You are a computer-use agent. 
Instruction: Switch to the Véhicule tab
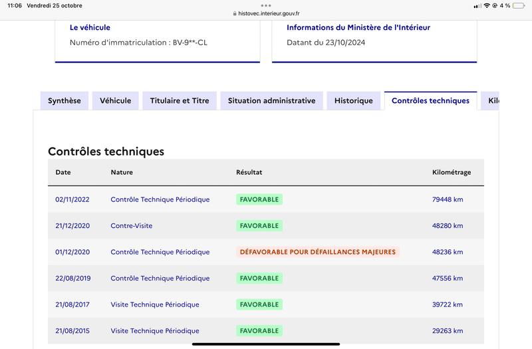click(x=115, y=101)
